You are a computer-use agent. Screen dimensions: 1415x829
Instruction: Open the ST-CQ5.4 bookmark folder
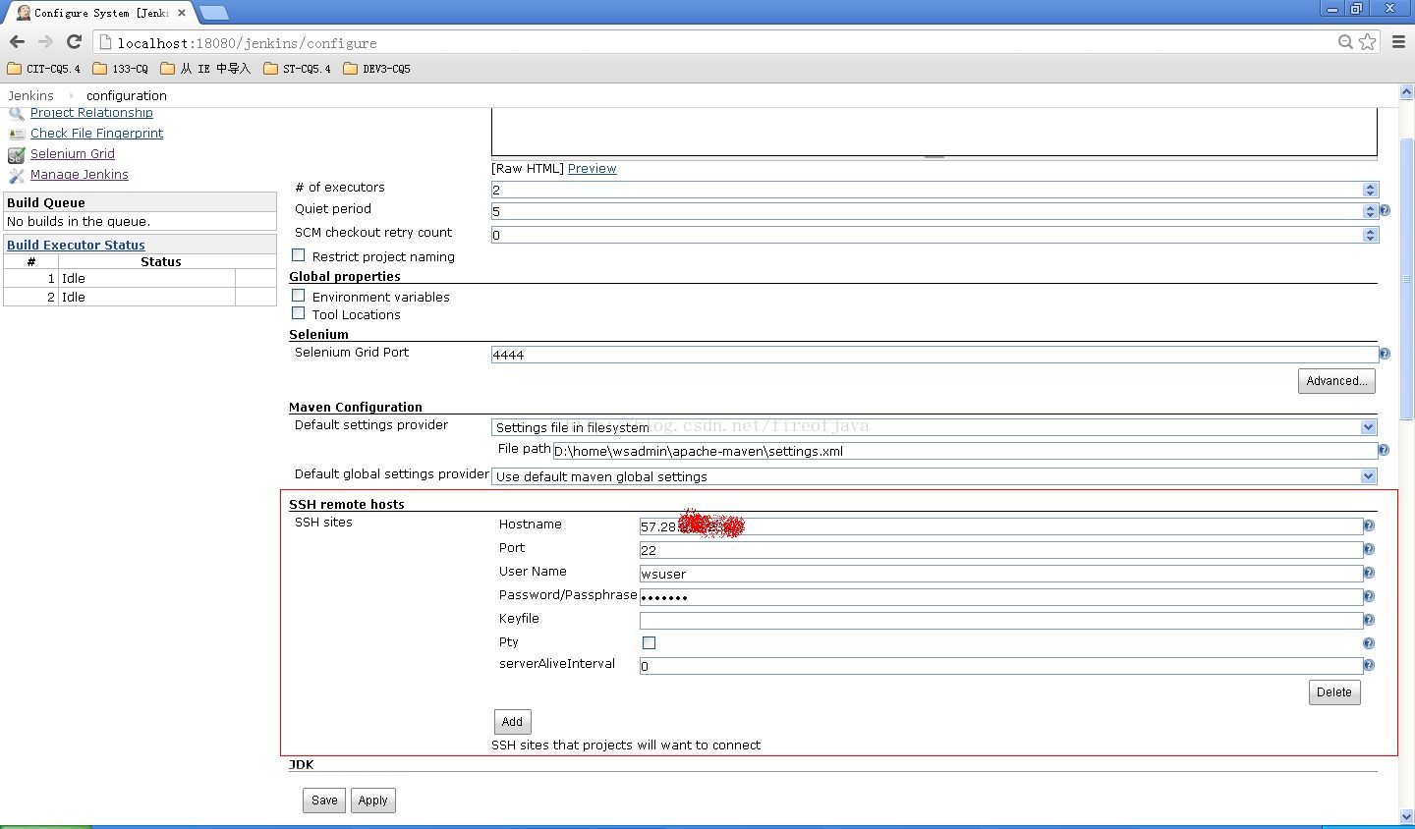coord(298,69)
